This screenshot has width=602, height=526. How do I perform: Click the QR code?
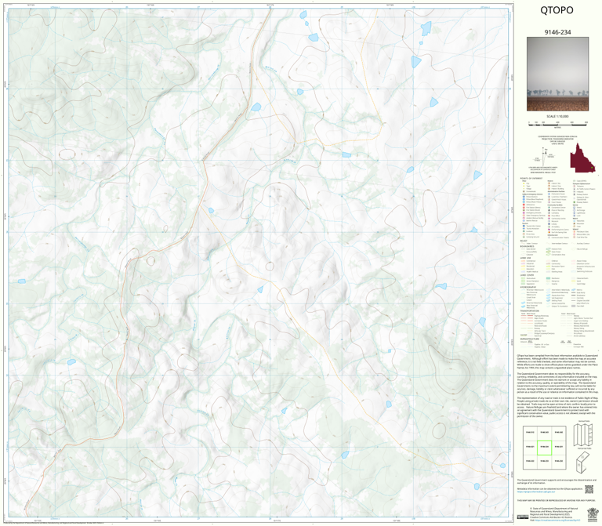tap(589, 489)
